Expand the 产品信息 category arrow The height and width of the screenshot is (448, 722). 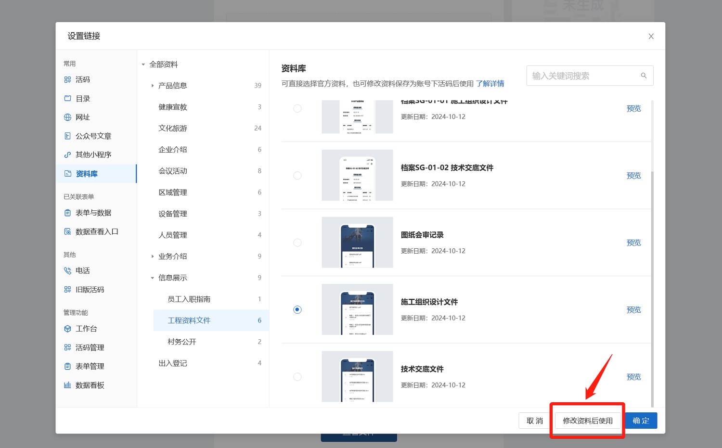tap(153, 86)
